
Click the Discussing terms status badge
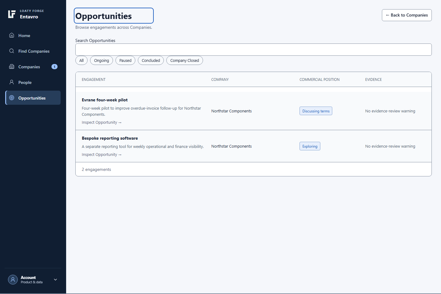pos(316,111)
